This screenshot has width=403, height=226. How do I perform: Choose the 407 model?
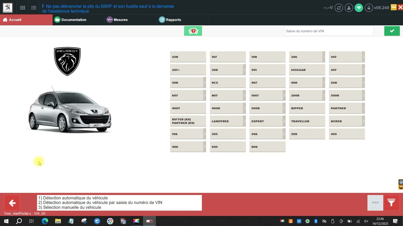(x=267, y=83)
